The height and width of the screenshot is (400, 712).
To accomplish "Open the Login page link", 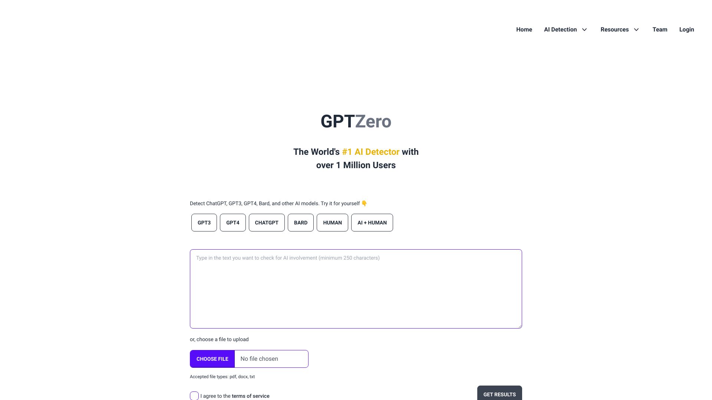I will (x=686, y=29).
